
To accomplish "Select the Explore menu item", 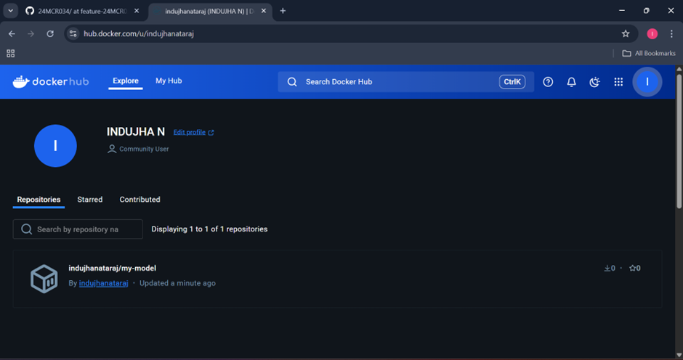I will pos(126,81).
